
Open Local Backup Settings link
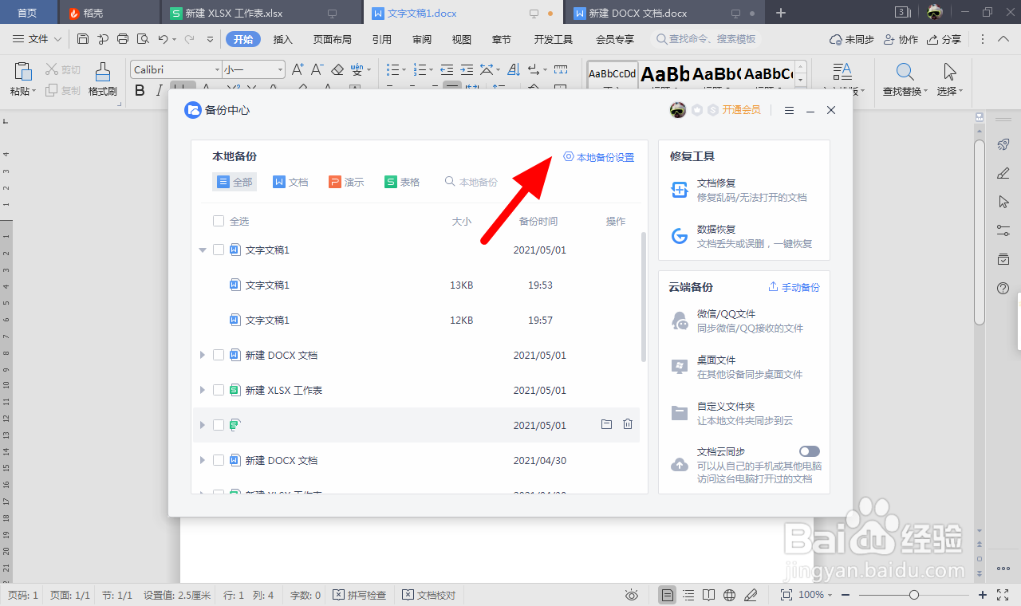tap(599, 157)
